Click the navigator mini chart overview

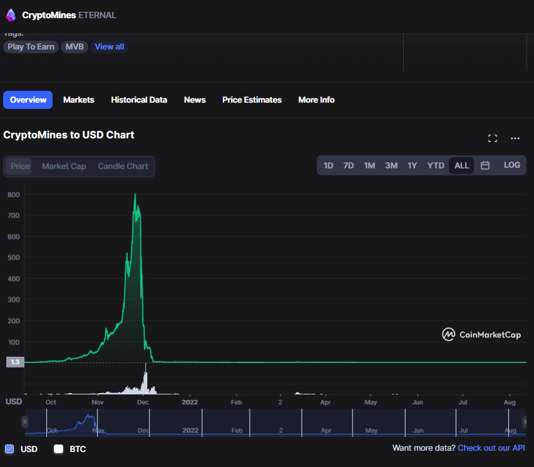(x=275, y=423)
